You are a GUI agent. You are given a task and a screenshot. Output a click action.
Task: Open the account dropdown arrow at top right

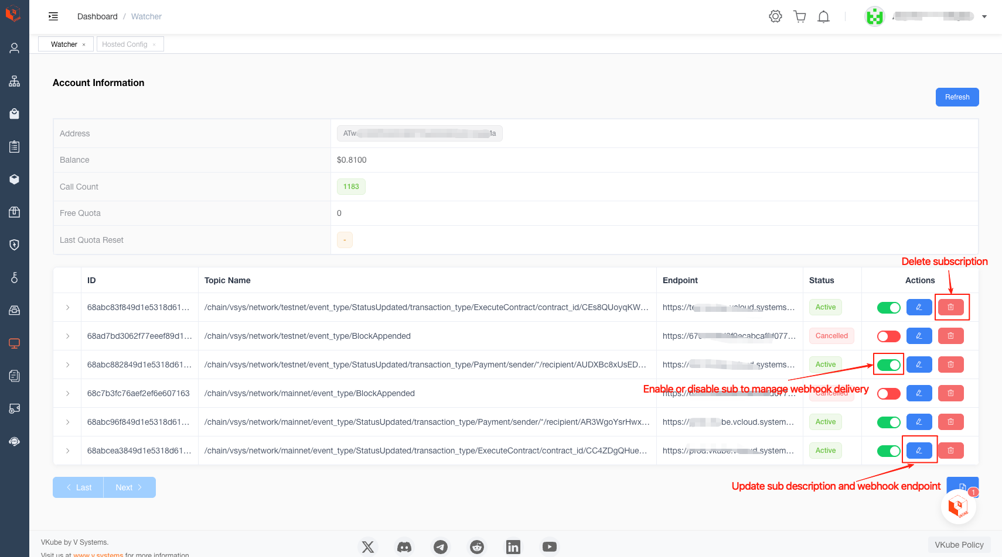tap(984, 16)
